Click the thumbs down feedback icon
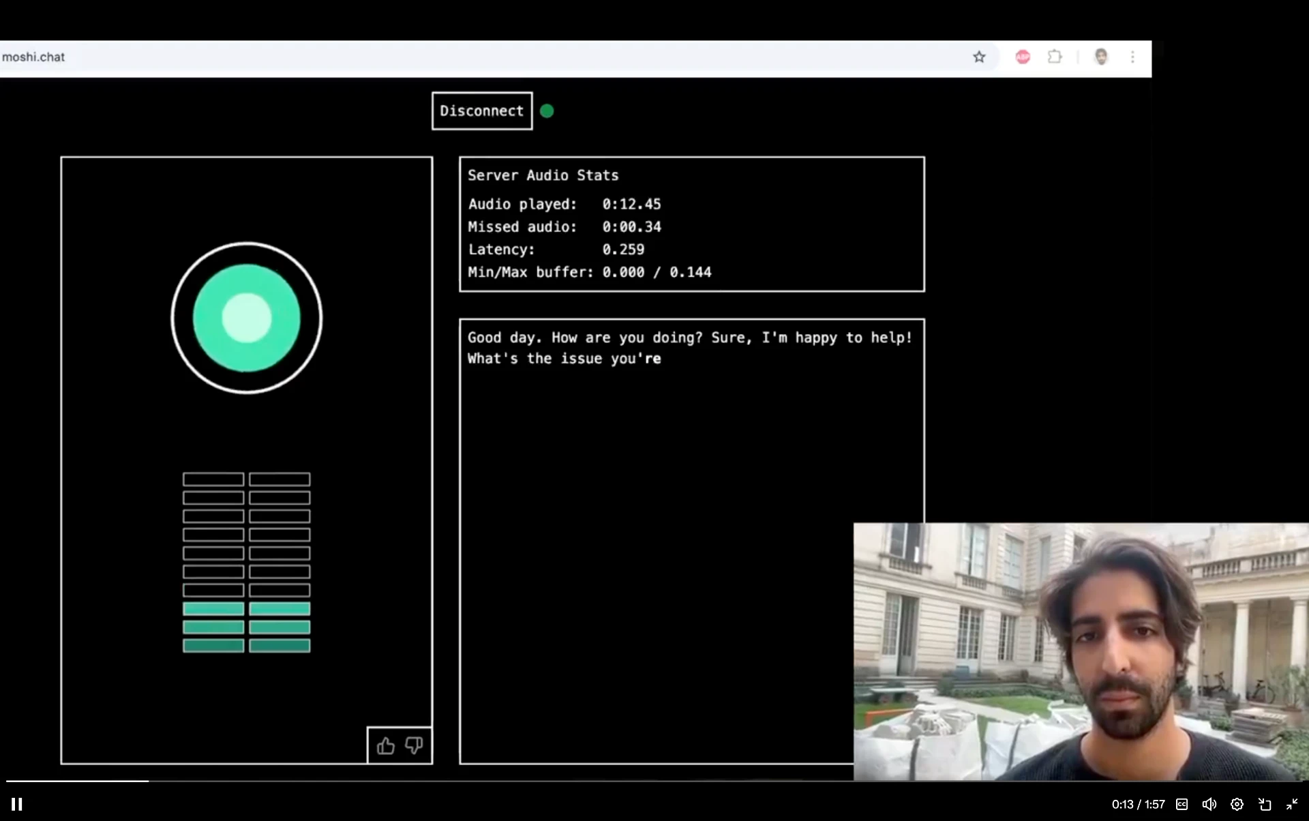 point(414,745)
